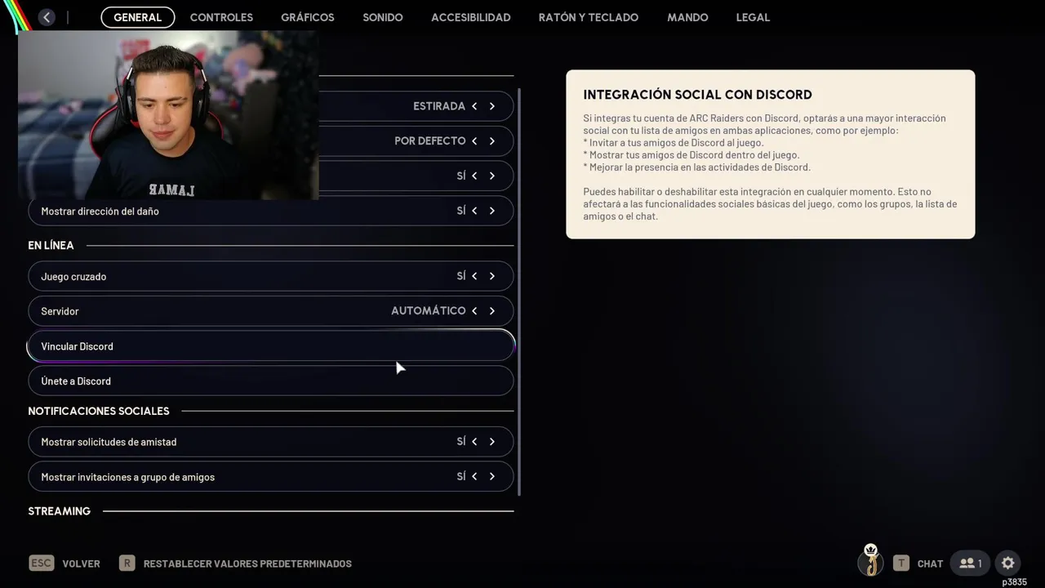Click the streamer webcam overlay
This screenshot has width=1045, height=588.
[x=168, y=115]
